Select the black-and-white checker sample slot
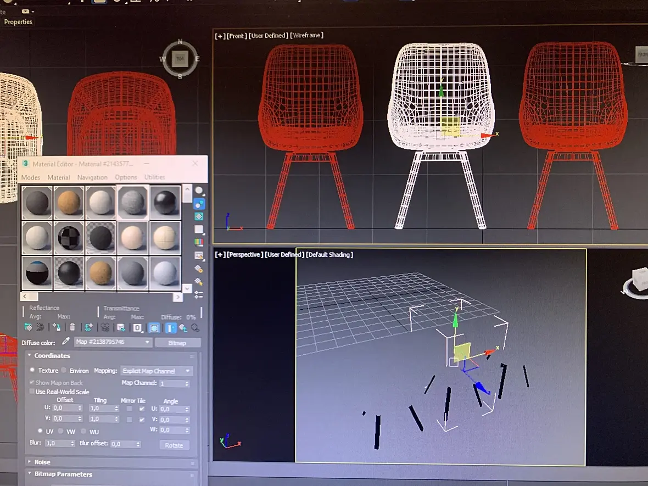The height and width of the screenshot is (486, 648). pyautogui.click(x=69, y=238)
